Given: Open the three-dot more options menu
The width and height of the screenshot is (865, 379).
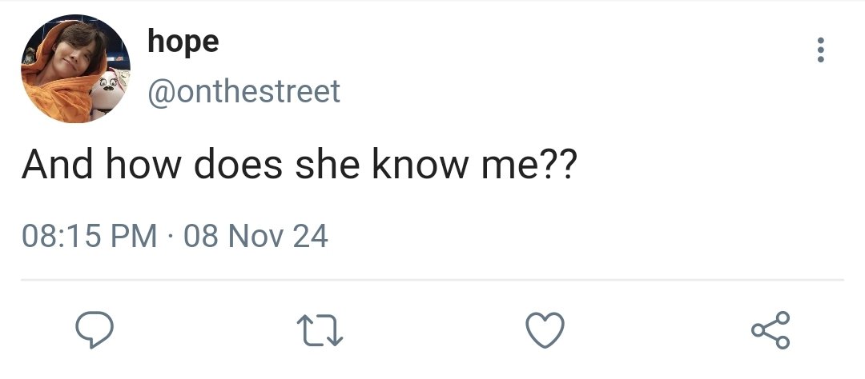Looking at the screenshot, I should (820, 50).
